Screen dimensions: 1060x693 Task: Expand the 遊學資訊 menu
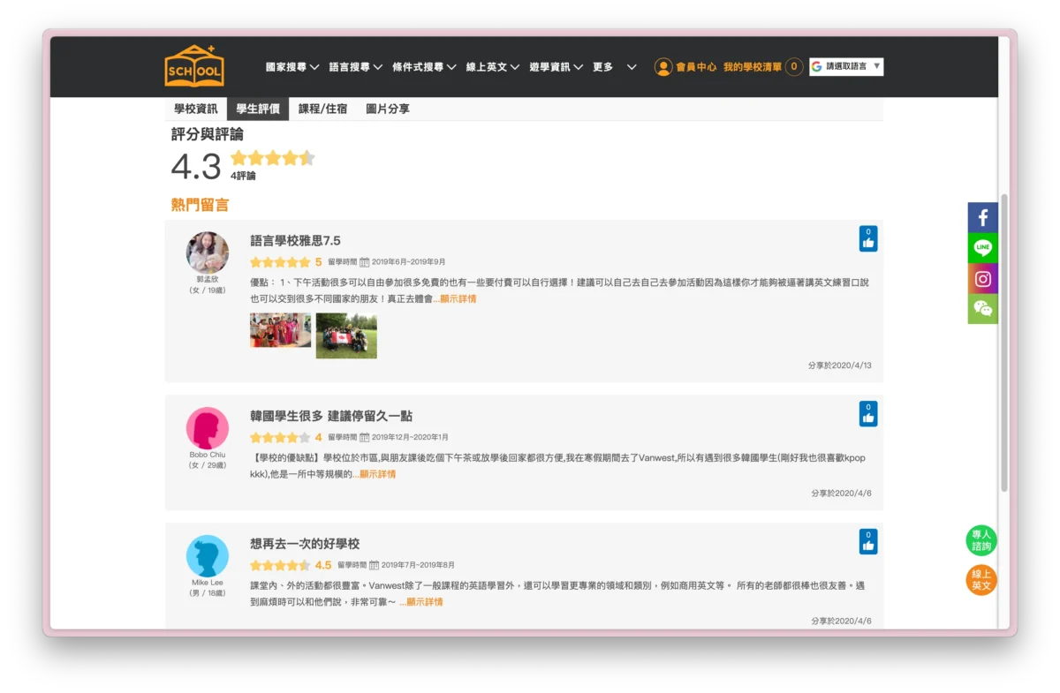click(x=556, y=67)
